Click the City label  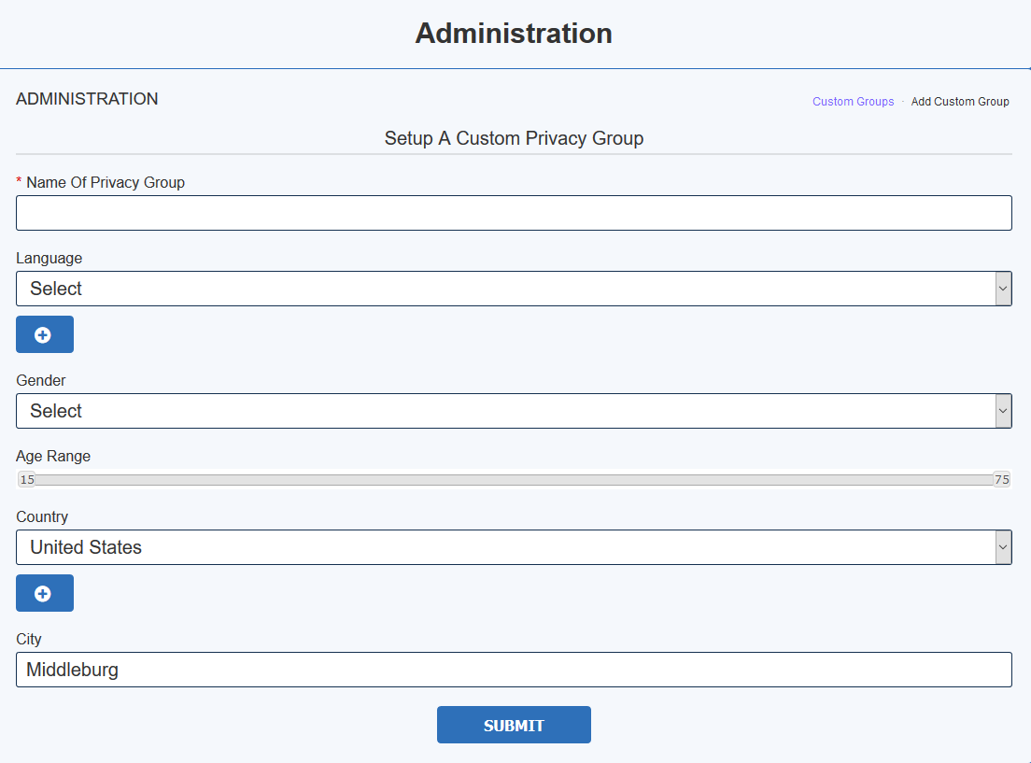[x=28, y=639]
